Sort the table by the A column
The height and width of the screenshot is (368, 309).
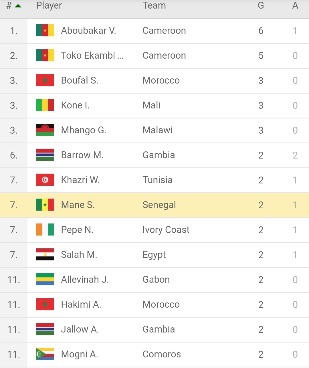[x=295, y=5]
